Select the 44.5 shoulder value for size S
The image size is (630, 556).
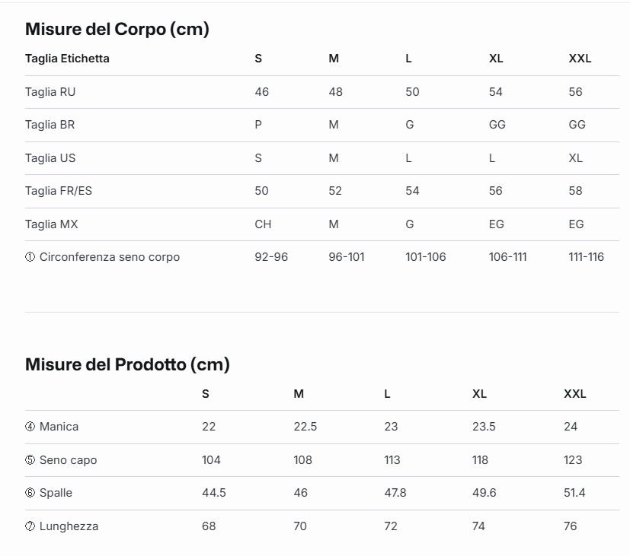coord(214,493)
